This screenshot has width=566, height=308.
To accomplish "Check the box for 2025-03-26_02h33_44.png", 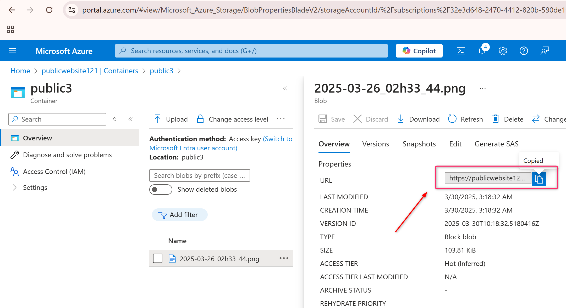I will tap(158, 258).
